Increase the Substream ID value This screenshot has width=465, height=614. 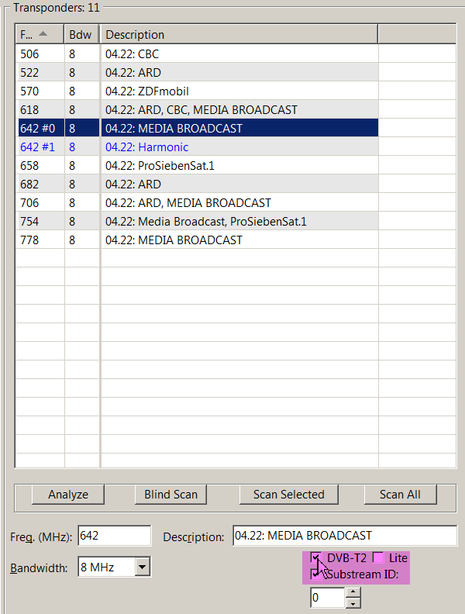coord(353,592)
